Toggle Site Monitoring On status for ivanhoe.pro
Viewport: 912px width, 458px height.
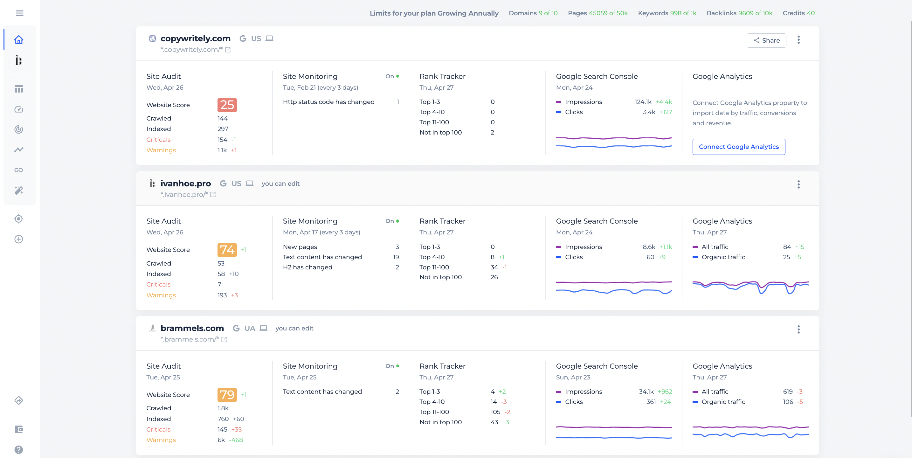(392, 221)
